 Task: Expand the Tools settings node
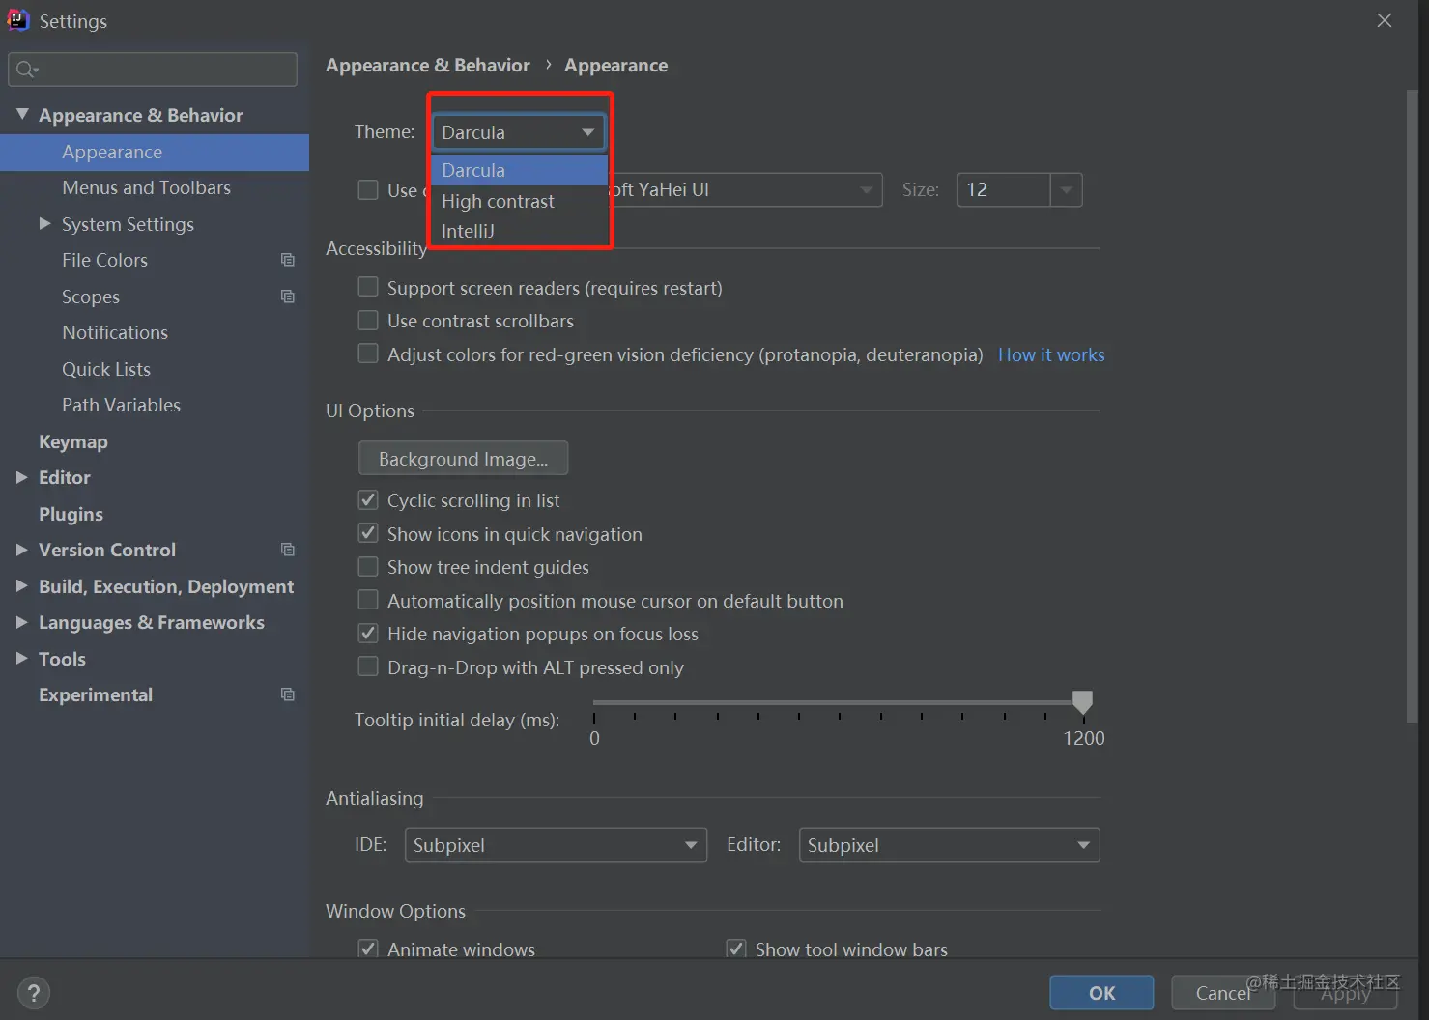pos(21,658)
